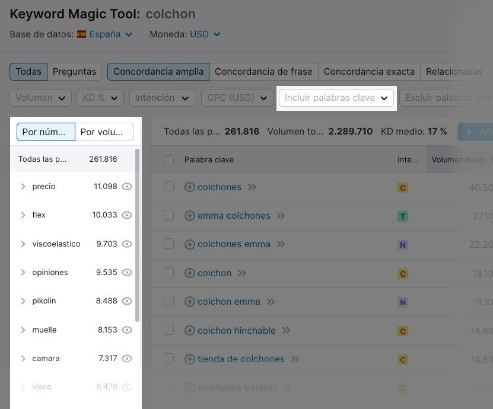The height and width of the screenshot is (409, 493).
Task: Hide the 'pikolin' group with eye icon
Action: [126, 301]
